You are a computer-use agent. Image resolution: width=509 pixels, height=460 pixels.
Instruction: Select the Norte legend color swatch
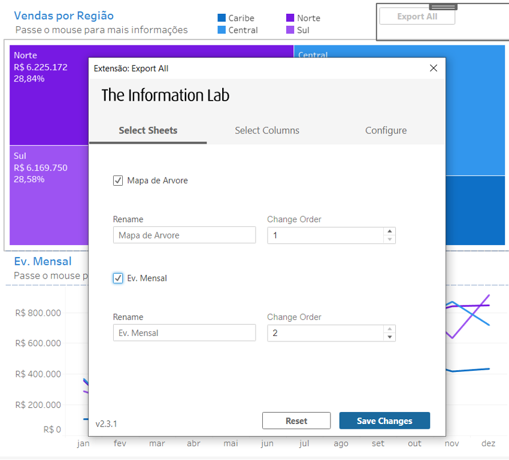[290, 17]
